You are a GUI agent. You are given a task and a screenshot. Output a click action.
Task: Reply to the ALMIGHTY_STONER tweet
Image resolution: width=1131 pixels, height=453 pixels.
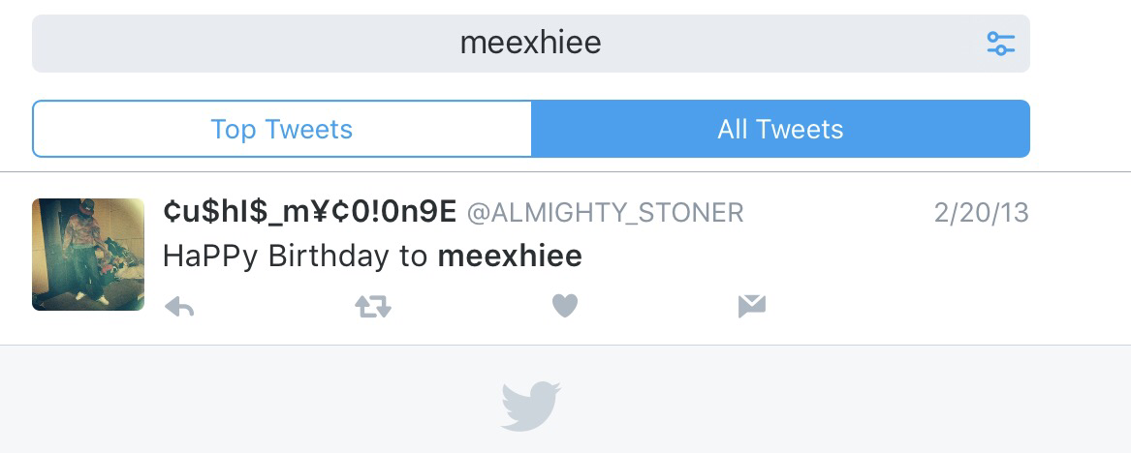point(179,307)
